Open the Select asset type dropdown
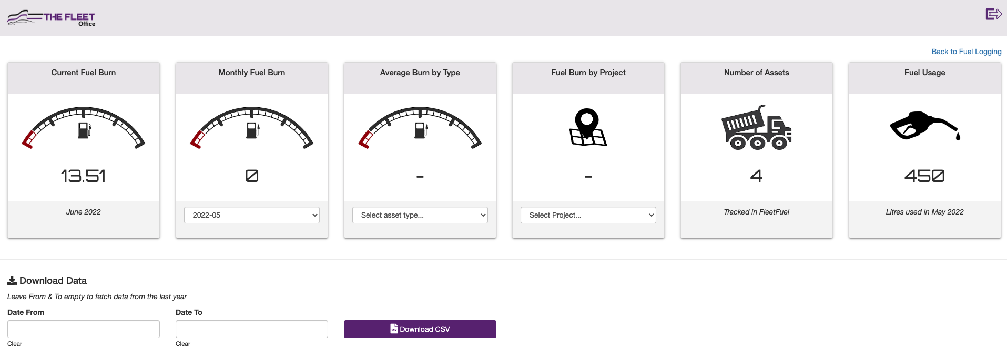 [420, 215]
